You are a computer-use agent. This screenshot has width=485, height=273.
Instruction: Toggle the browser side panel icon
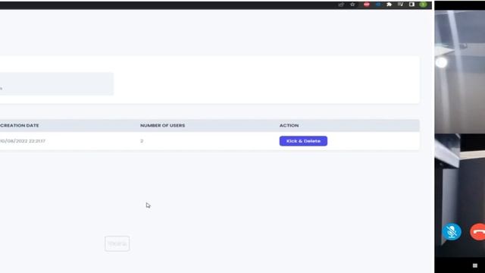(x=411, y=5)
